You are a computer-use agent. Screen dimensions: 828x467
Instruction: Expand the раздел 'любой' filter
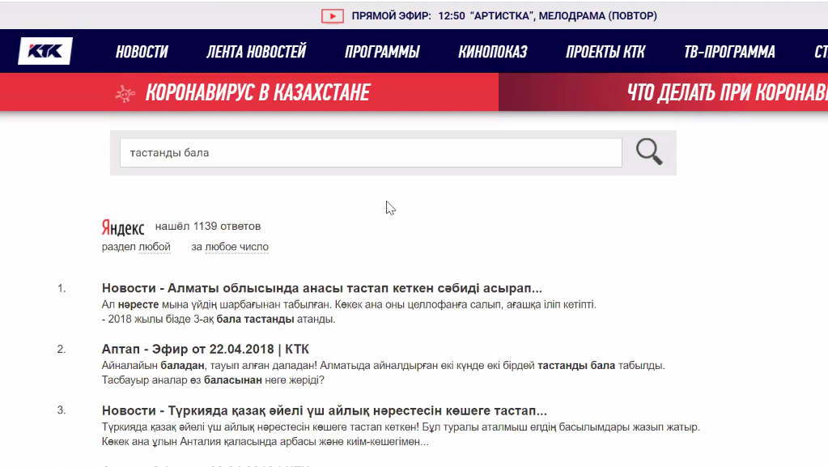(x=154, y=247)
